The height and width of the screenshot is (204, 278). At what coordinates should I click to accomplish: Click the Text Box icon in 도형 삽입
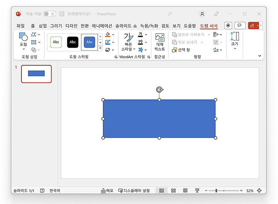34,42
